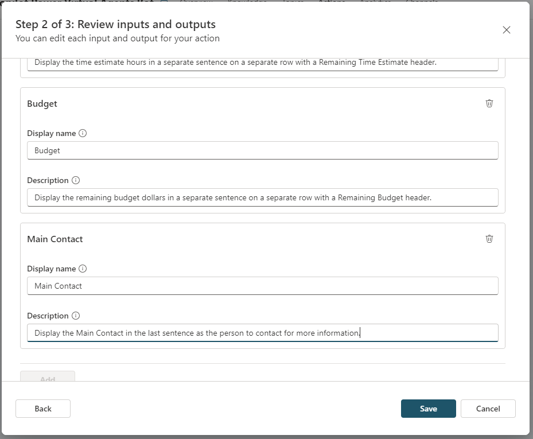Delete the Main Contact output with trash icon
The height and width of the screenshot is (439, 533).
pos(489,239)
